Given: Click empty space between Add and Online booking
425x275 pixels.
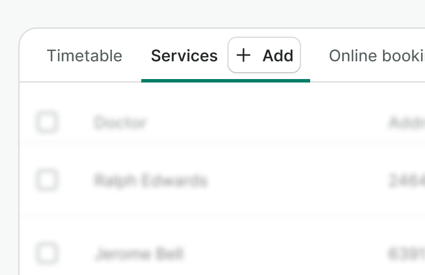Looking at the screenshot, I should [x=314, y=56].
